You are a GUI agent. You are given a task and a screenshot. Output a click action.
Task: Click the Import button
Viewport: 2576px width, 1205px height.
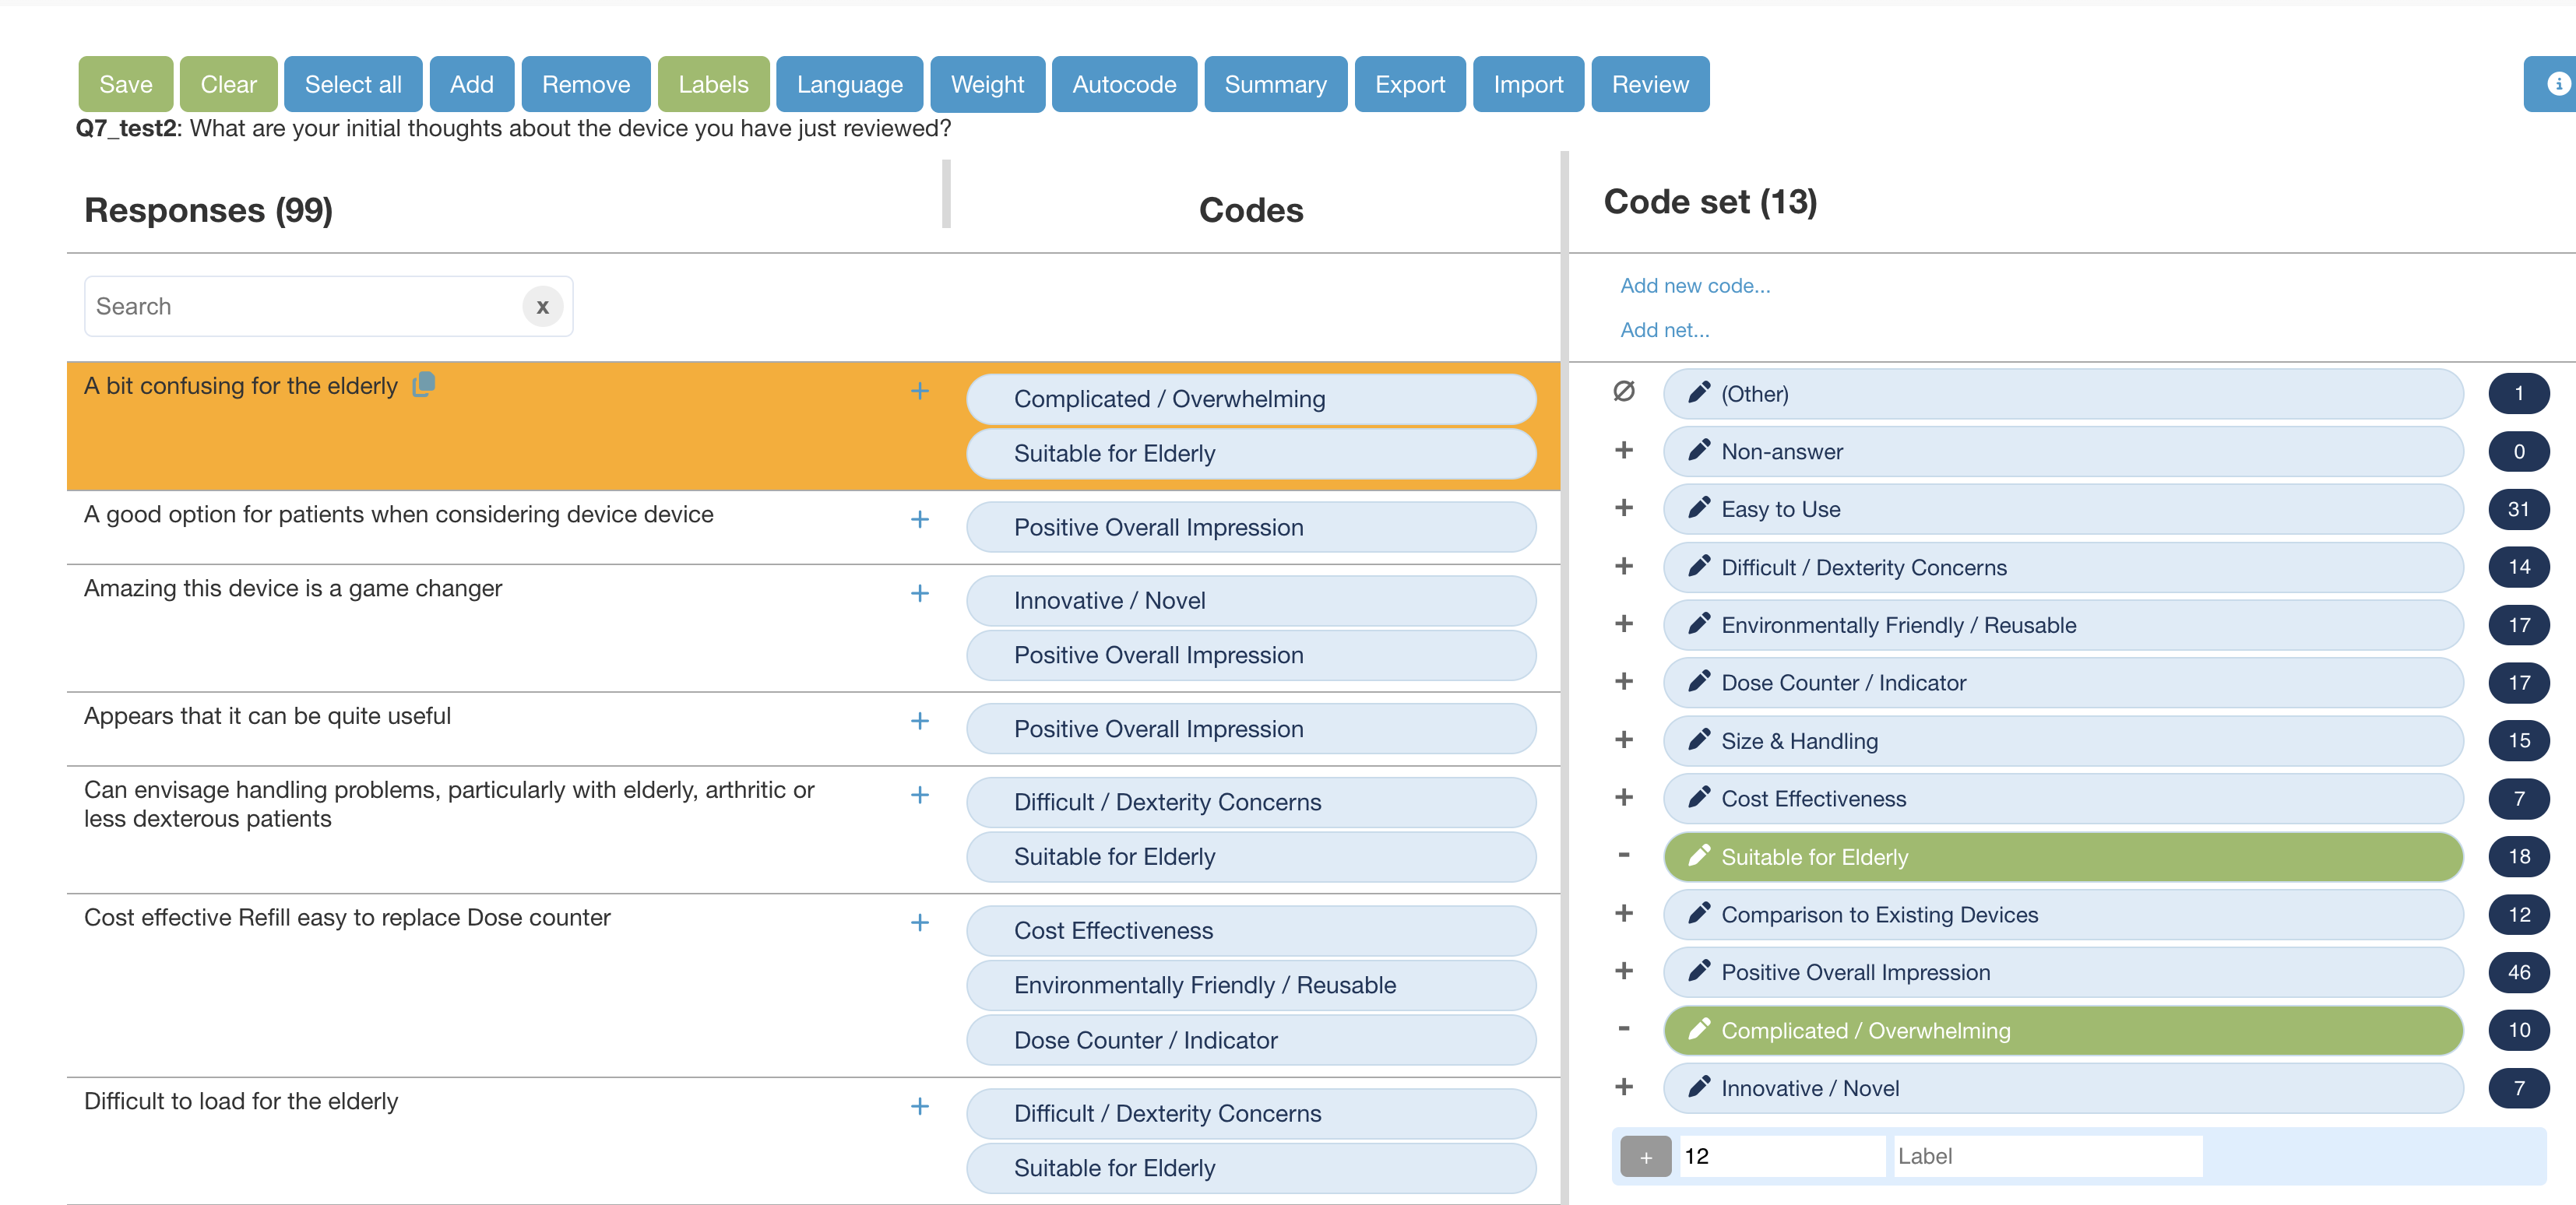[x=1528, y=84]
